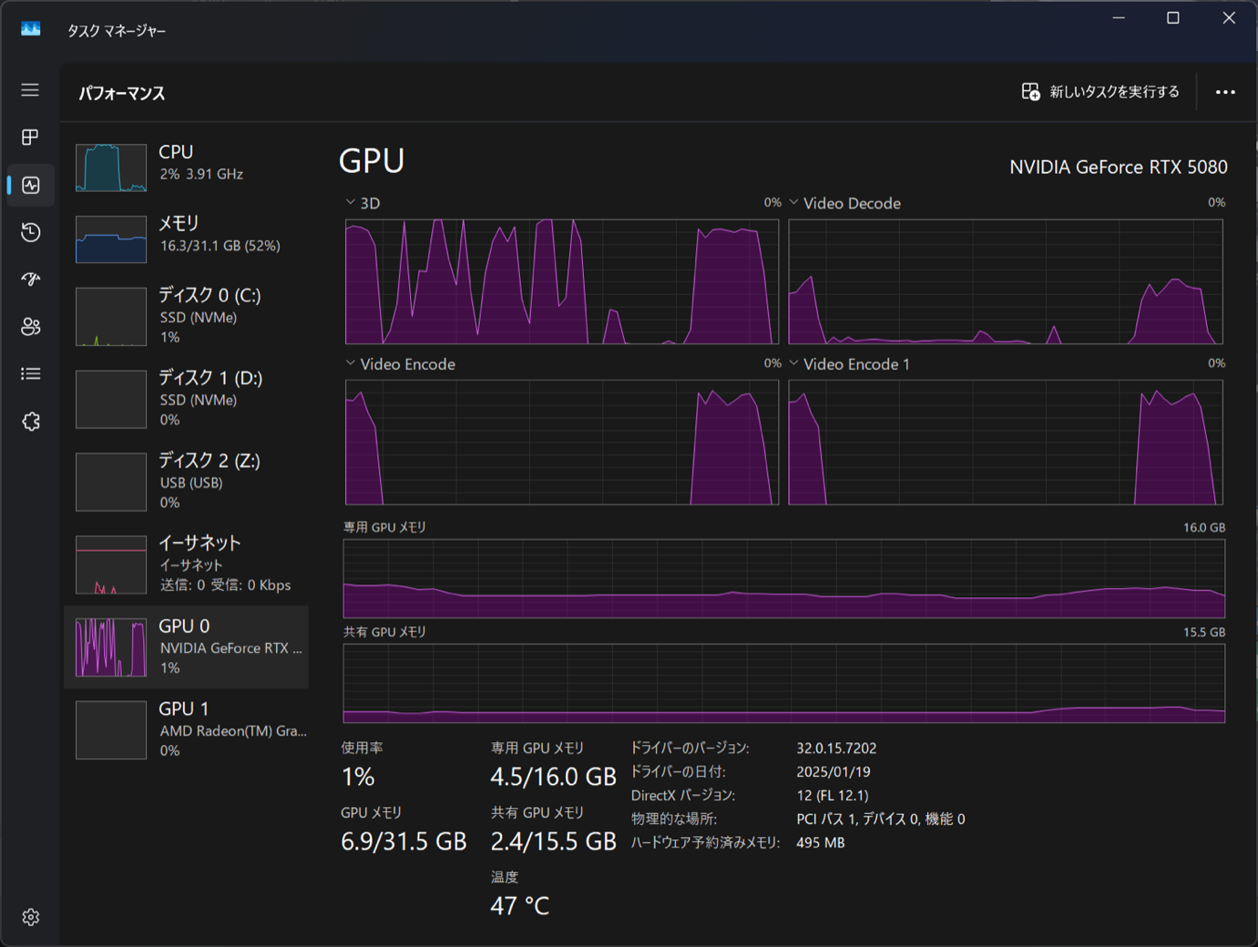This screenshot has width=1258, height=947.
Task: Open the Startup apps page icon
Action: (30, 280)
